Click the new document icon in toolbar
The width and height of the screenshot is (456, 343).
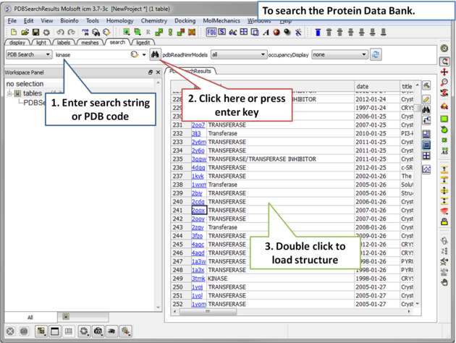[13, 33]
